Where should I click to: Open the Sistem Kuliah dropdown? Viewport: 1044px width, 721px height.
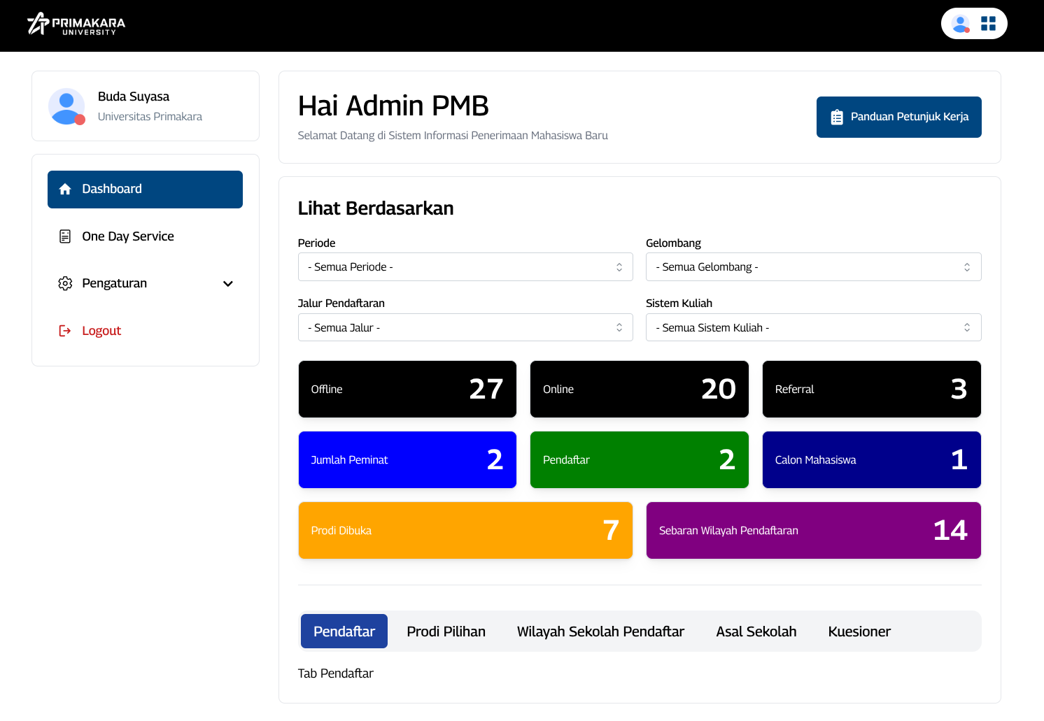click(x=812, y=327)
